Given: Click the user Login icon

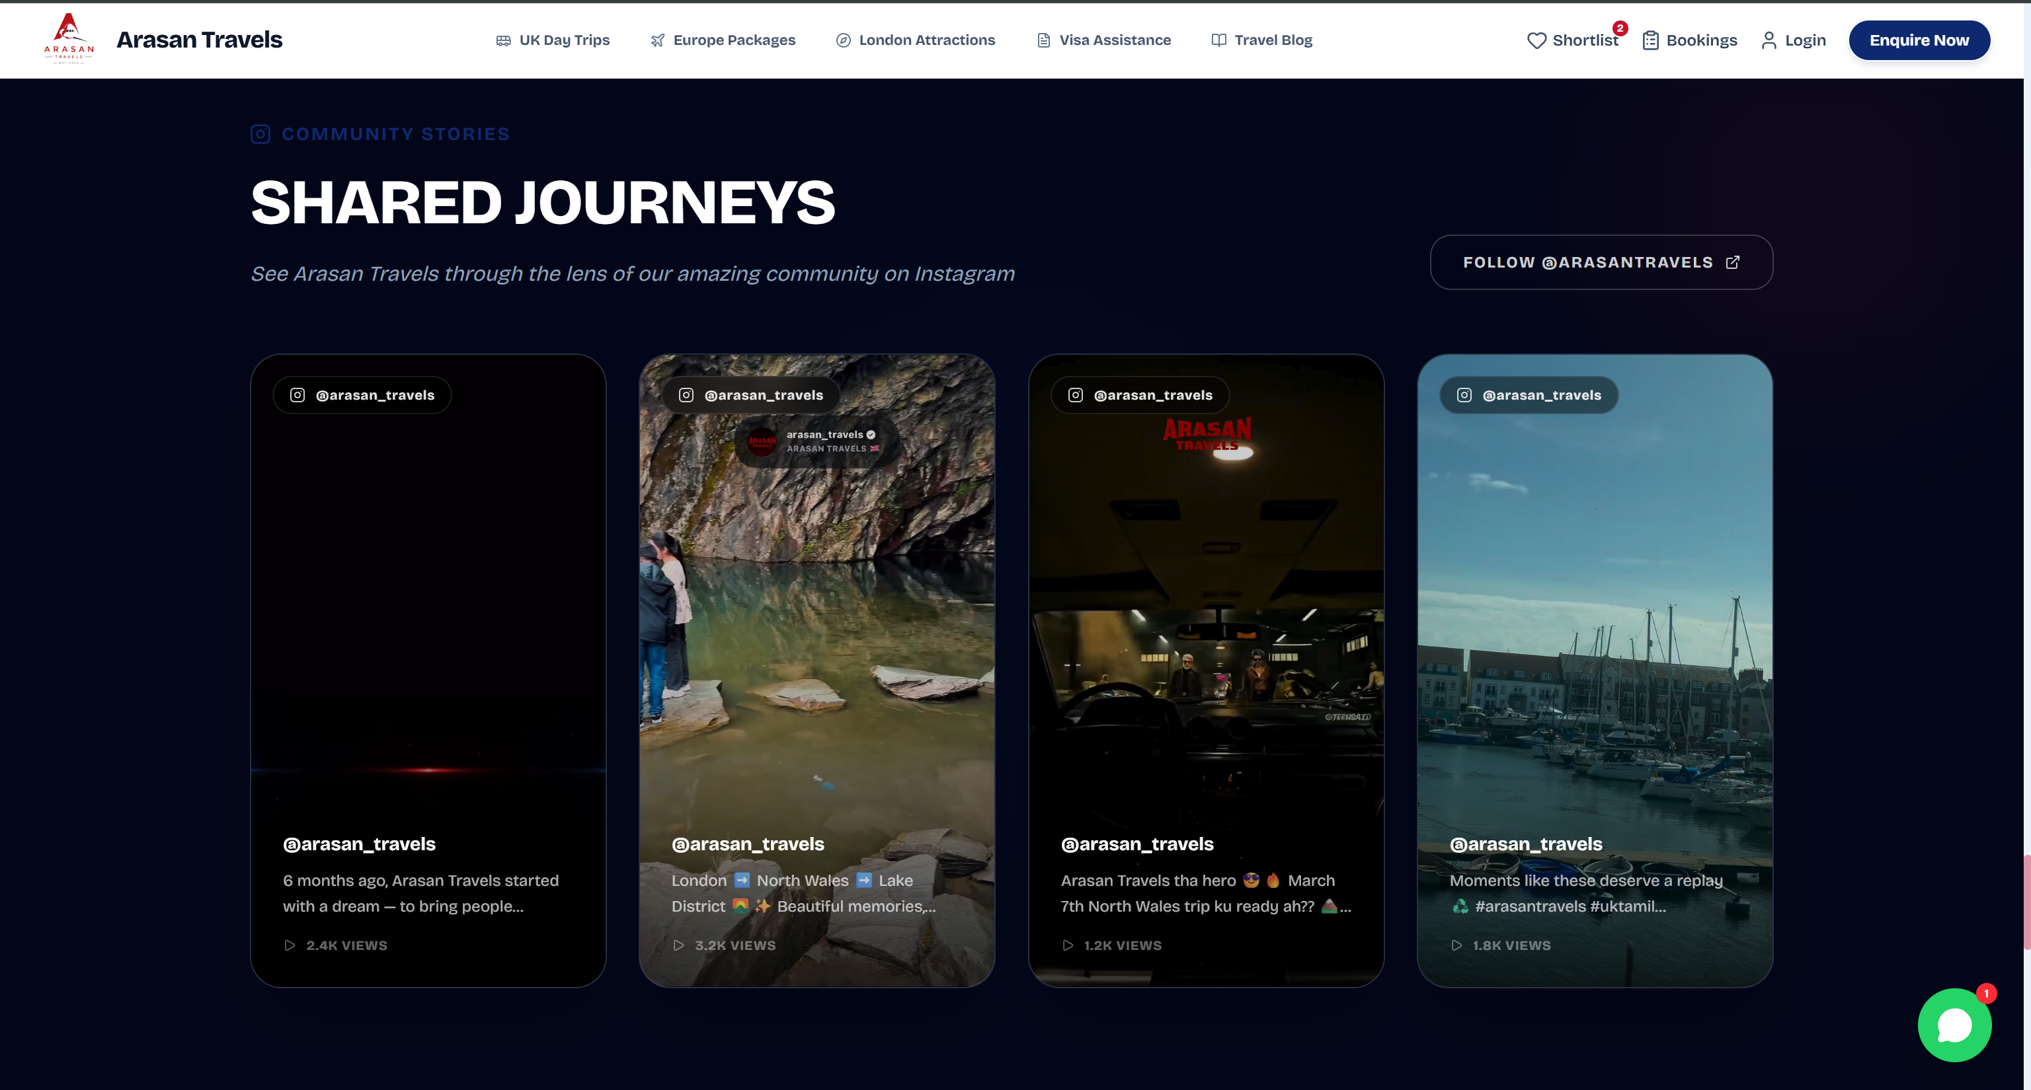Looking at the screenshot, I should pos(1769,40).
